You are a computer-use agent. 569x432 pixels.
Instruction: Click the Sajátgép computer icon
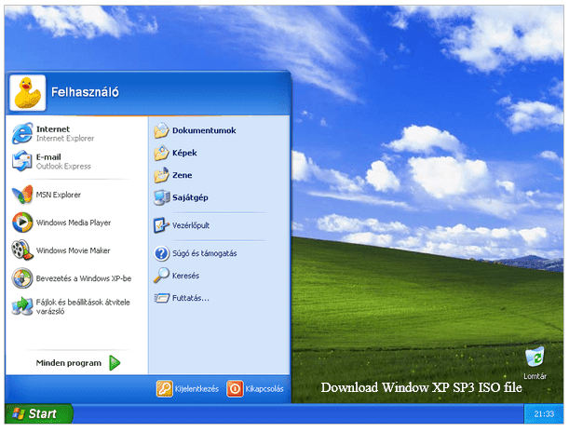pyautogui.click(x=161, y=197)
